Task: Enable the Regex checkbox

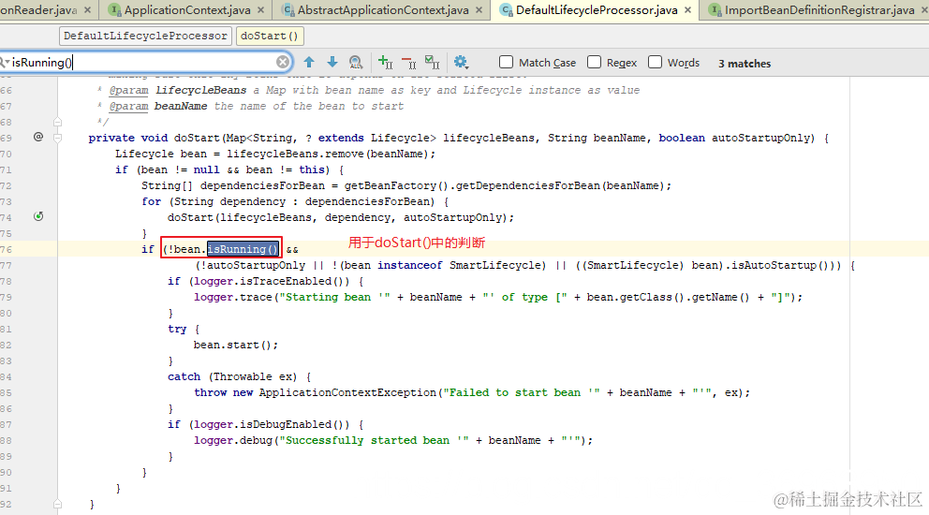Action: (595, 62)
